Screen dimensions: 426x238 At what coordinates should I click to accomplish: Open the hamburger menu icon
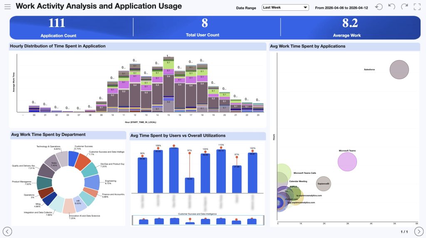(x=7, y=7)
